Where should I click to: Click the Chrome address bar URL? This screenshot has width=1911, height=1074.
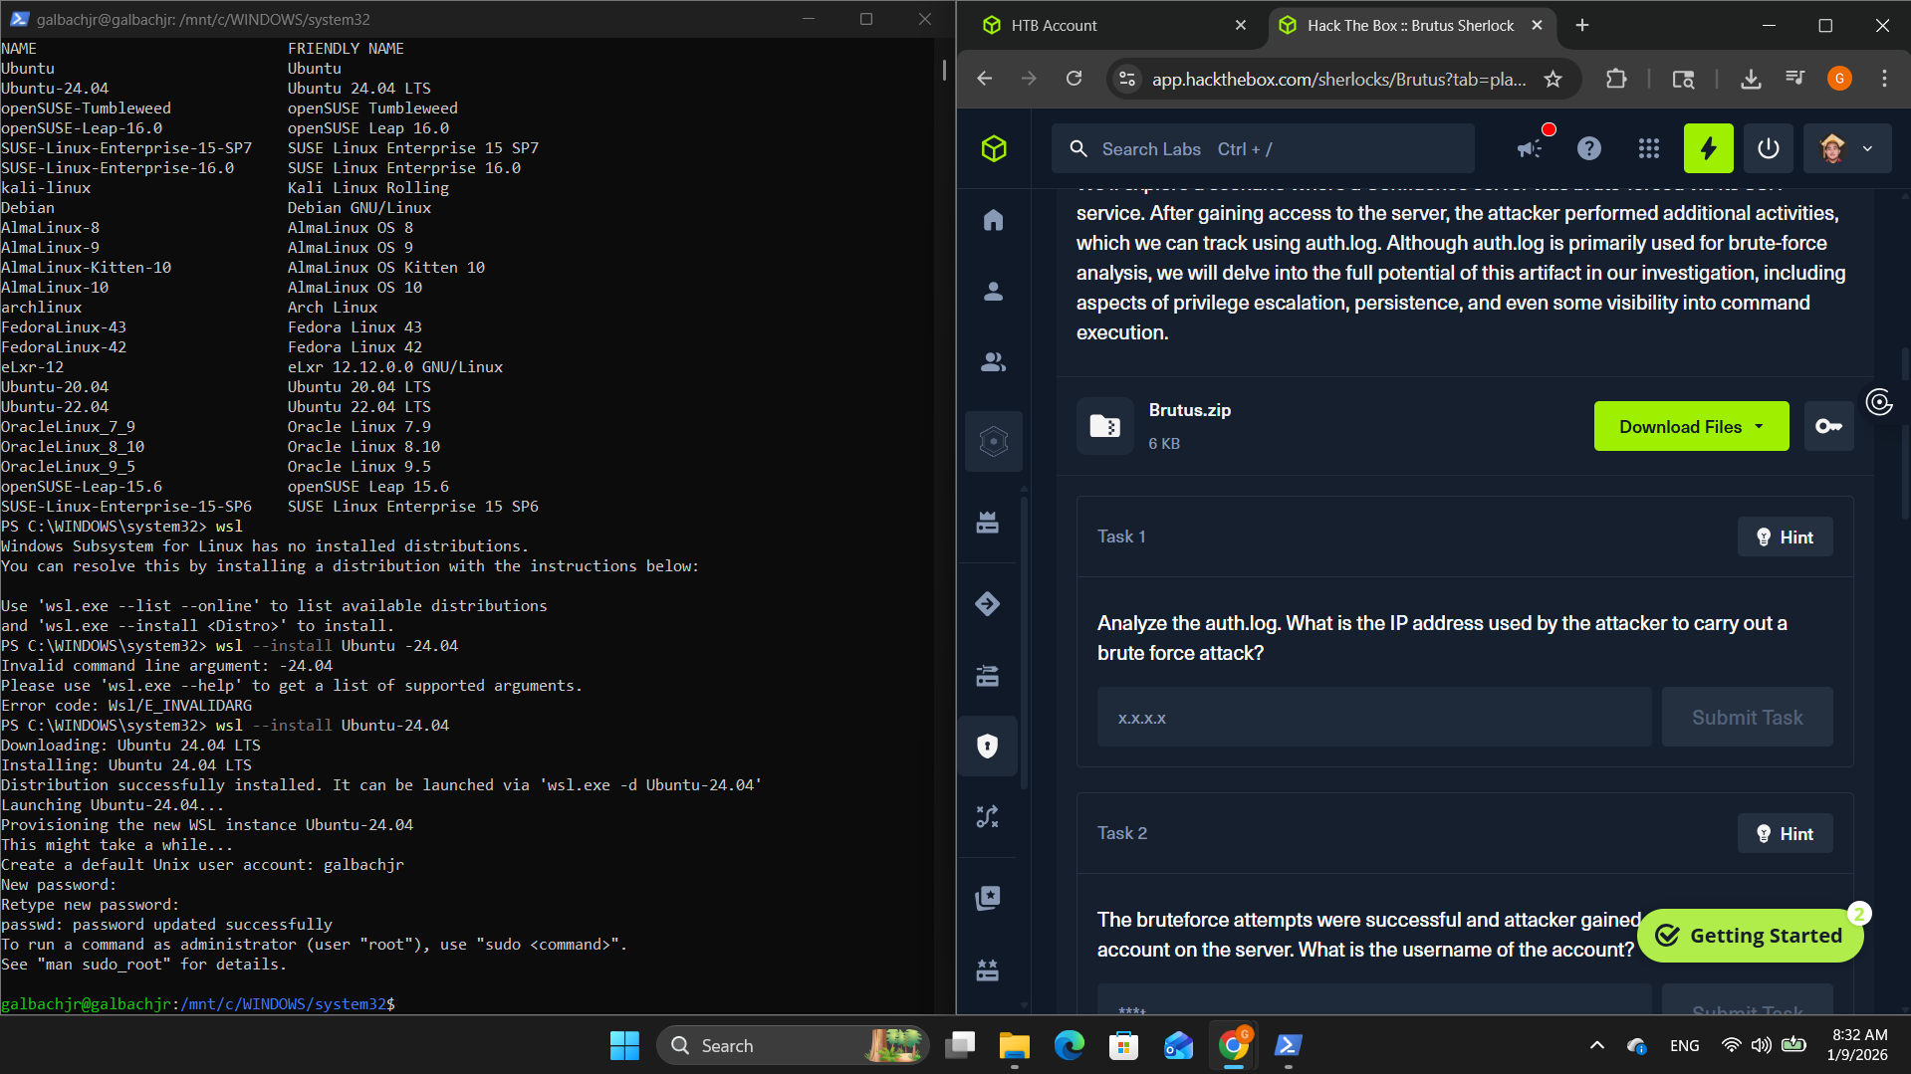tap(1339, 79)
